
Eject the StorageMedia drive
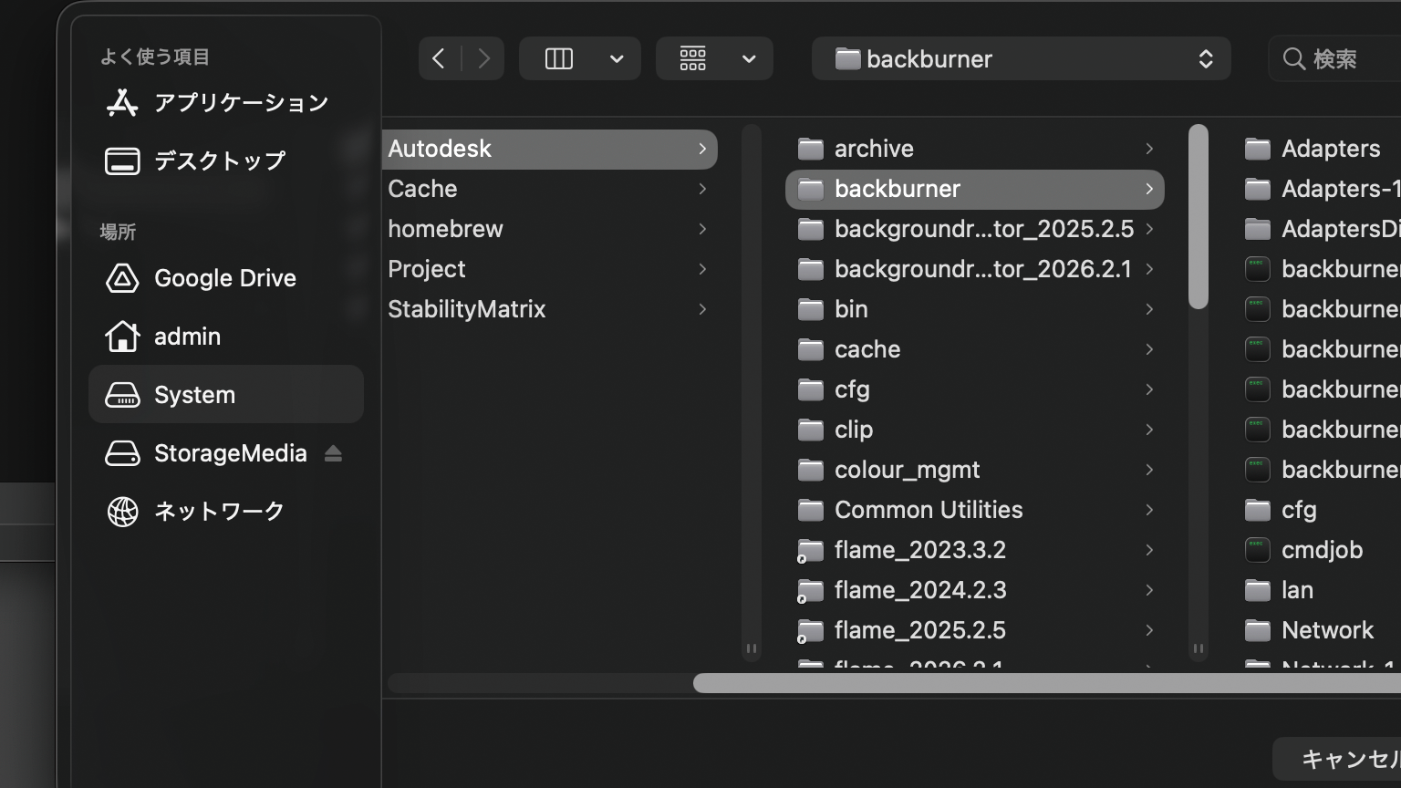[x=333, y=453]
